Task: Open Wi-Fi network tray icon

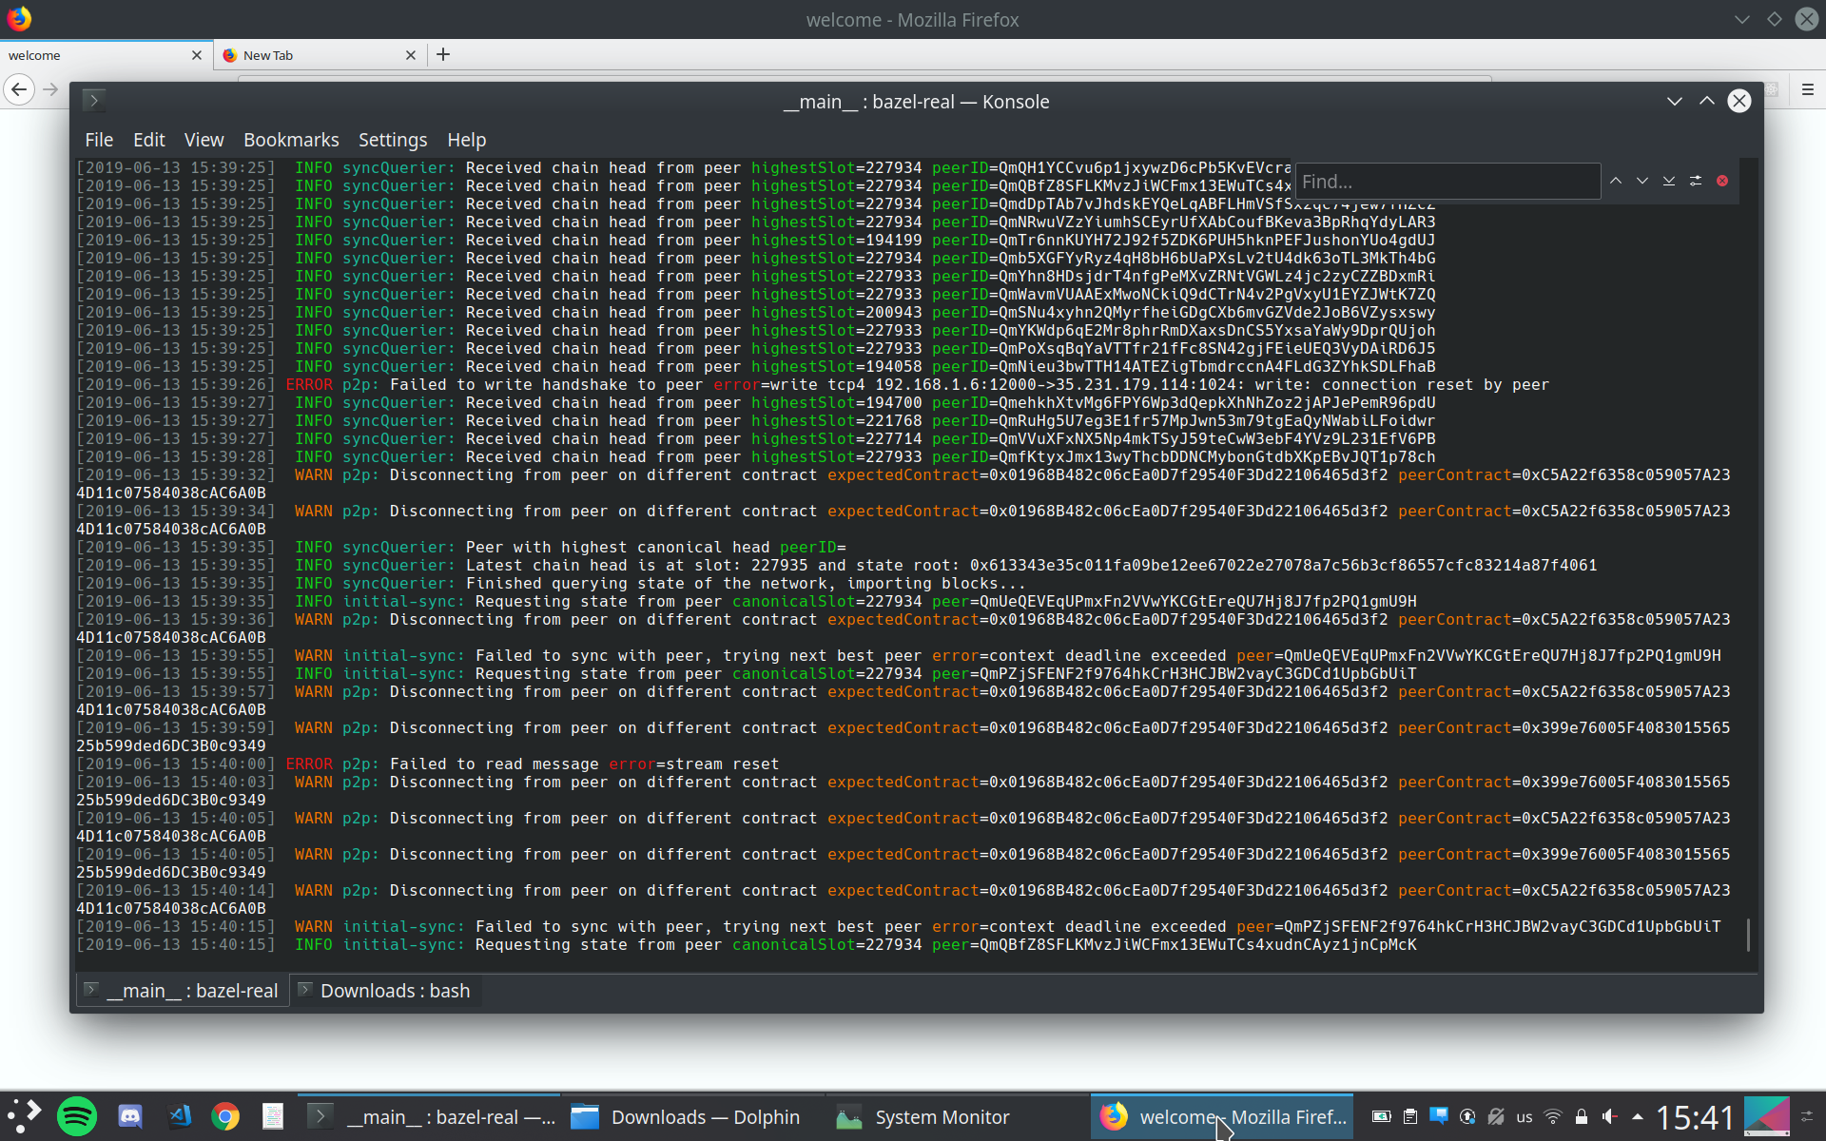Action: coord(1553,1116)
